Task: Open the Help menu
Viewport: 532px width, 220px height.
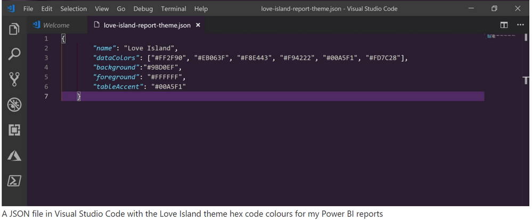Action: 201,9
